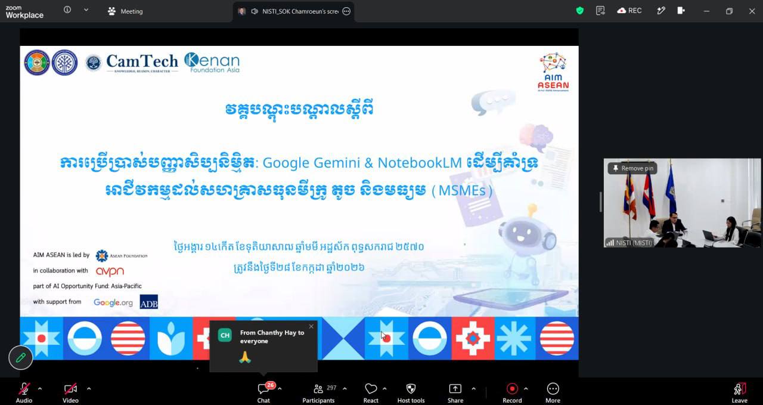Click the unread chat count badge 26
This screenshot has width=763, height=405.
(271, 385)
